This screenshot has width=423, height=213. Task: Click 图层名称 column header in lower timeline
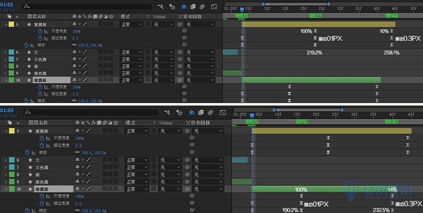click(x=38, y=123)
